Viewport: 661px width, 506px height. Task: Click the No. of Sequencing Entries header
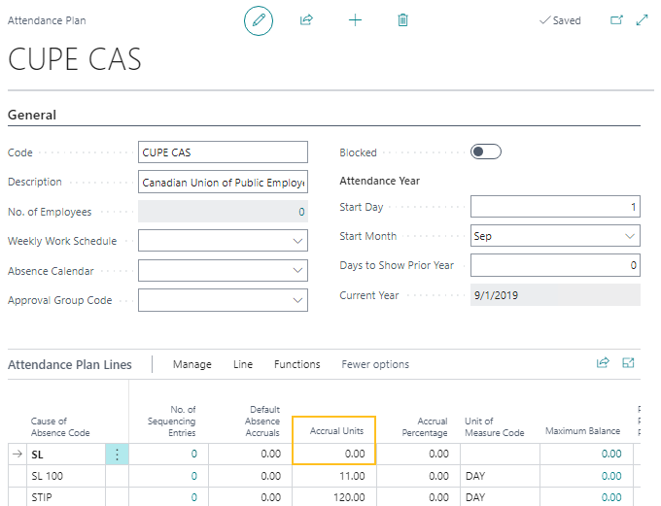click(172, 421)
